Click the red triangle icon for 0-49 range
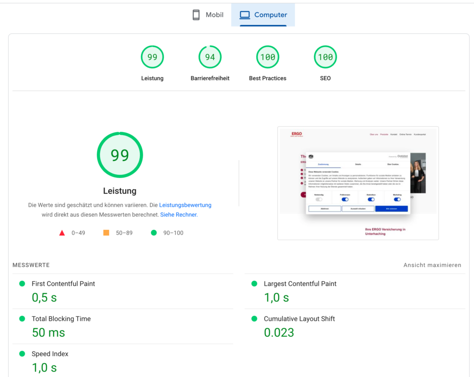 (x=62, y=233)
